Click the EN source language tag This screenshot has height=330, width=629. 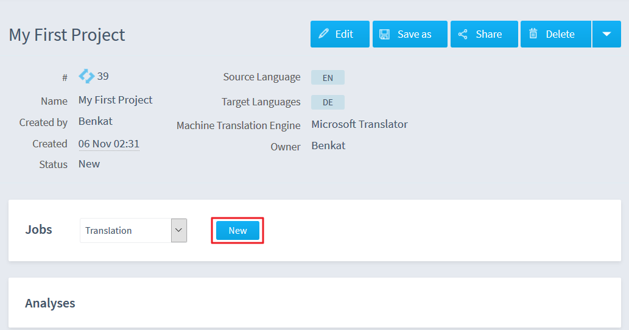pos(328,78)
